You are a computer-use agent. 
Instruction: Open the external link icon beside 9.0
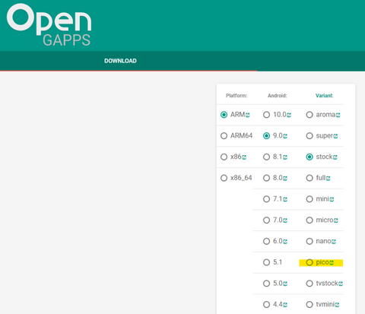(x=285, y=136)
